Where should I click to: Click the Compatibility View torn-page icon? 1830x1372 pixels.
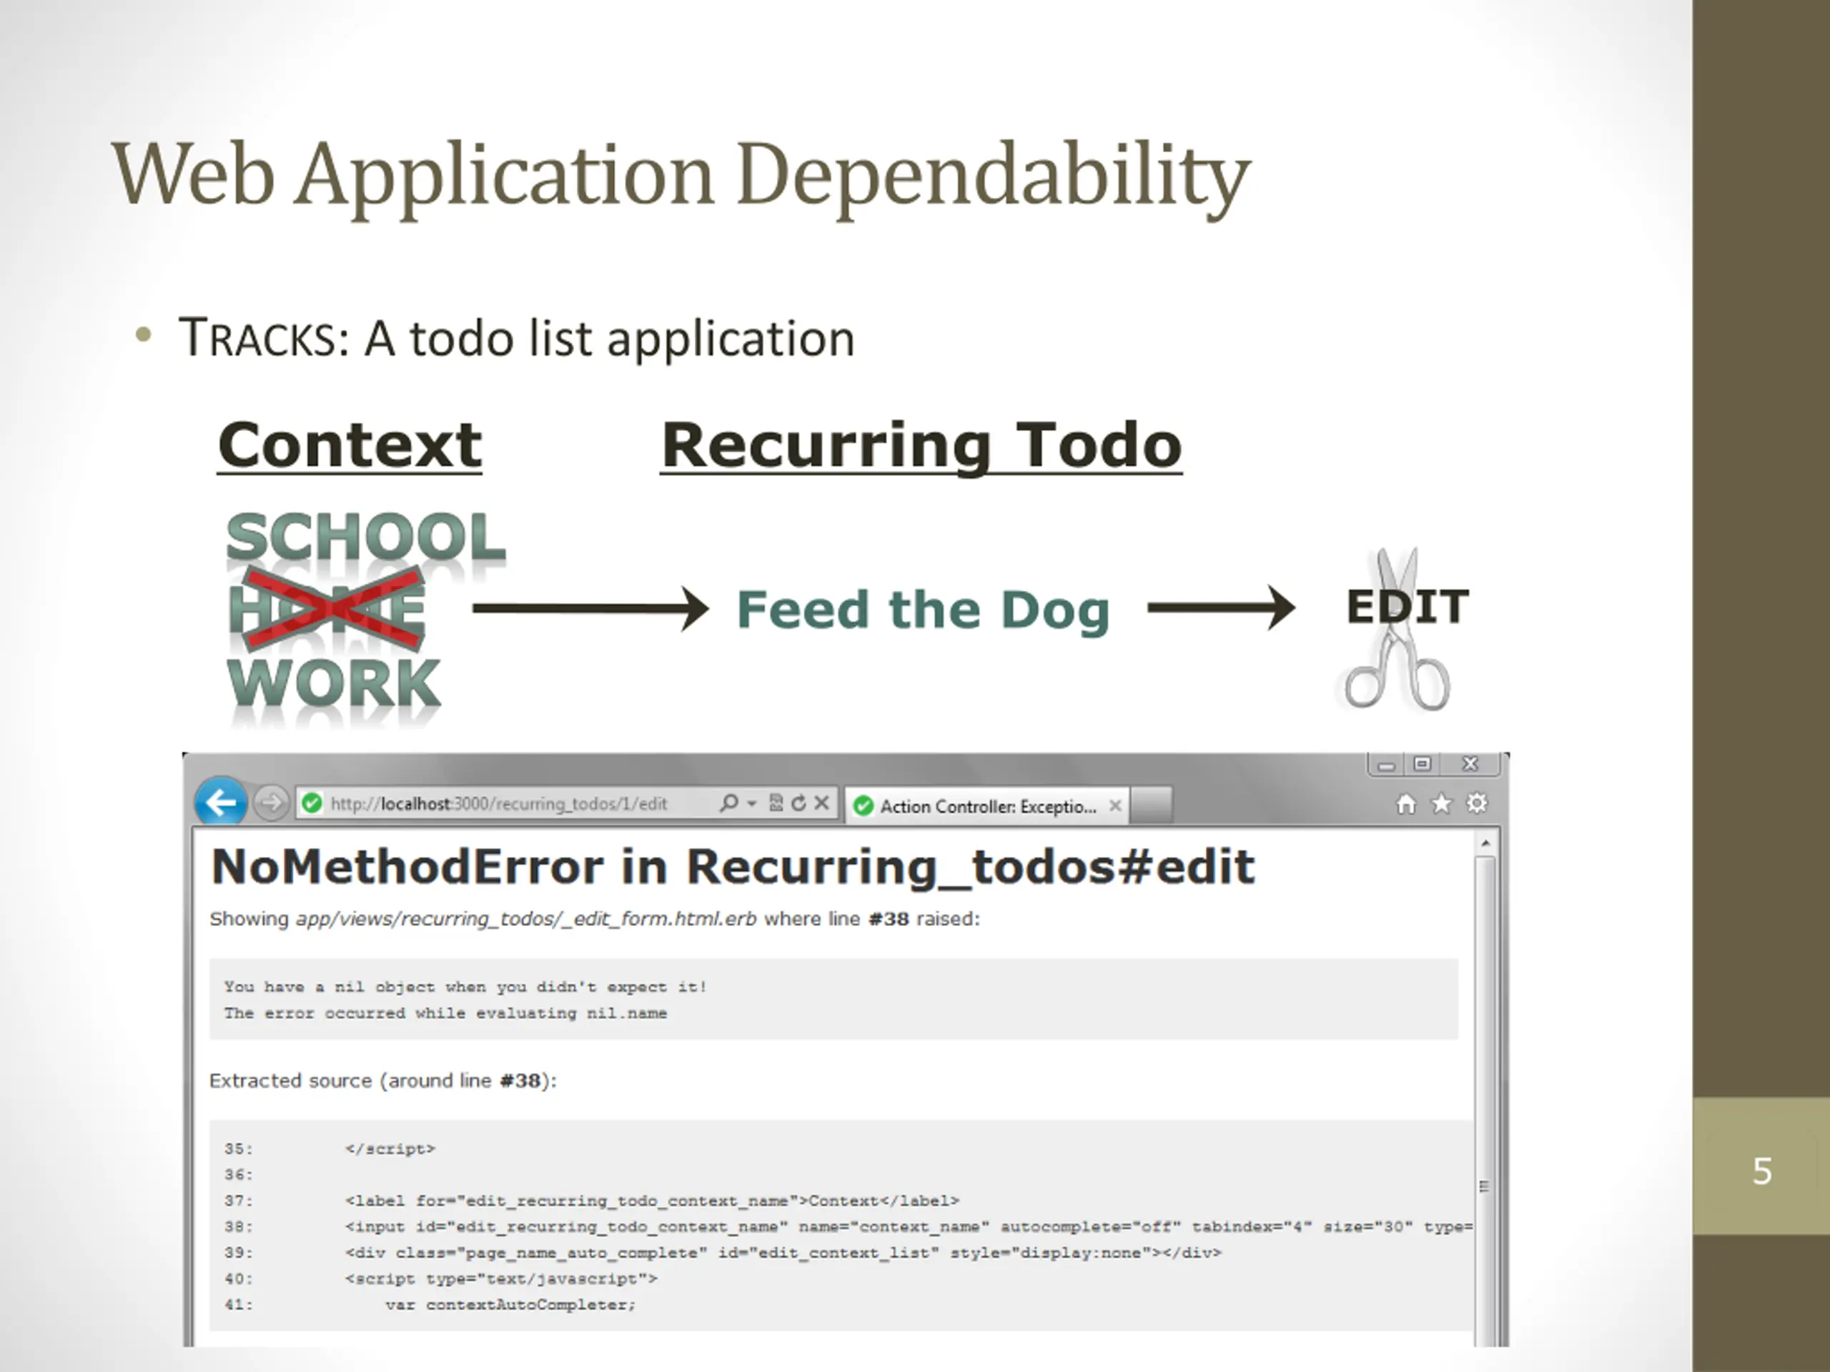776,803
